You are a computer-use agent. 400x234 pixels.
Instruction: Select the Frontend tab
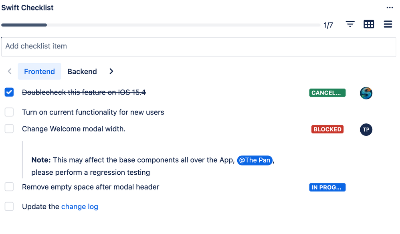[x=39, y=71]
